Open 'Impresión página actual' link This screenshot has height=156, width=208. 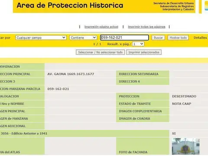point(101,27)
